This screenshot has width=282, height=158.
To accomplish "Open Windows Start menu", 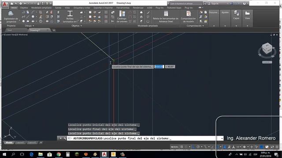I will 4,154.
